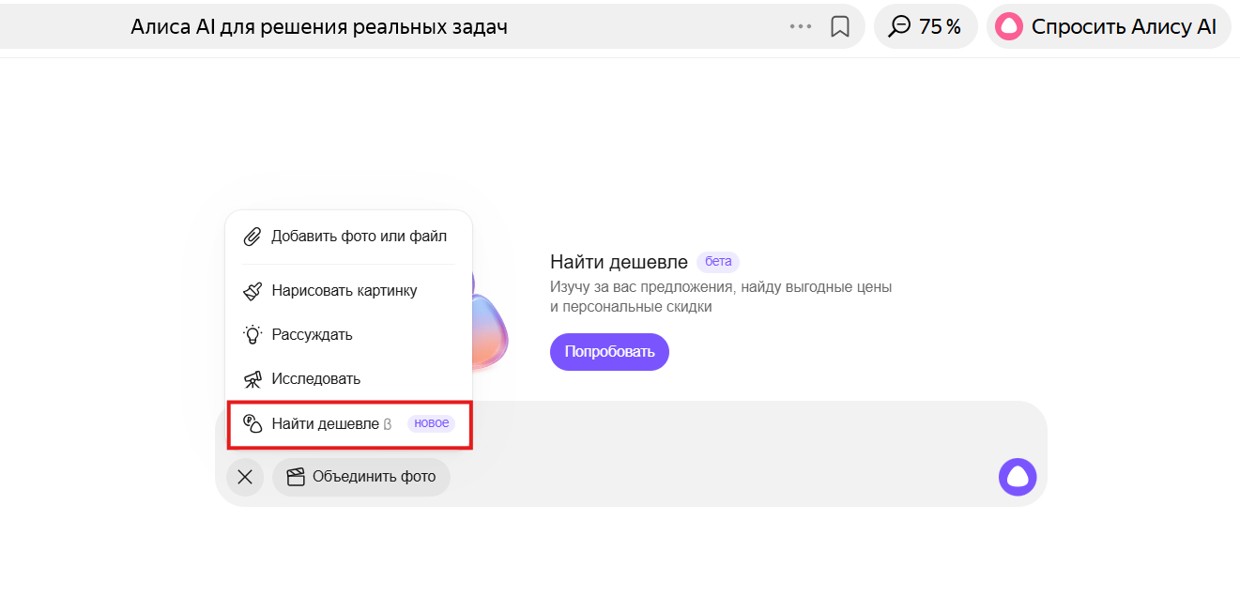Click the page title in address bar

(319, 26)
